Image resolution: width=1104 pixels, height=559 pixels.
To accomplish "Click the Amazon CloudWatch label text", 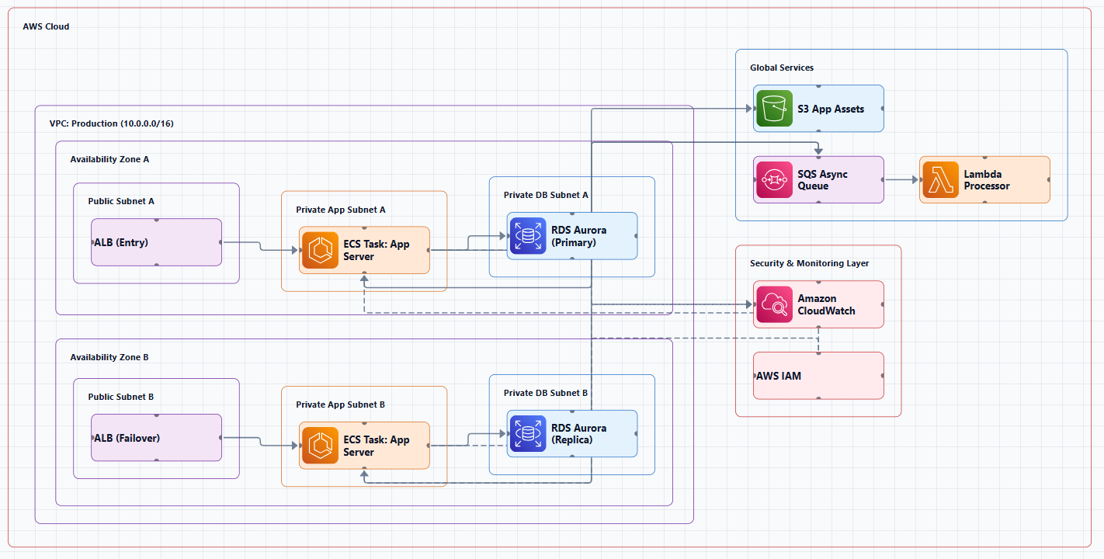I will pos(827,304).
